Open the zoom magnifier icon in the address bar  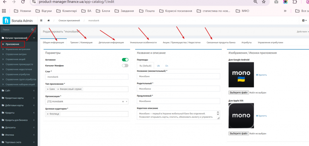pos(255,2)
